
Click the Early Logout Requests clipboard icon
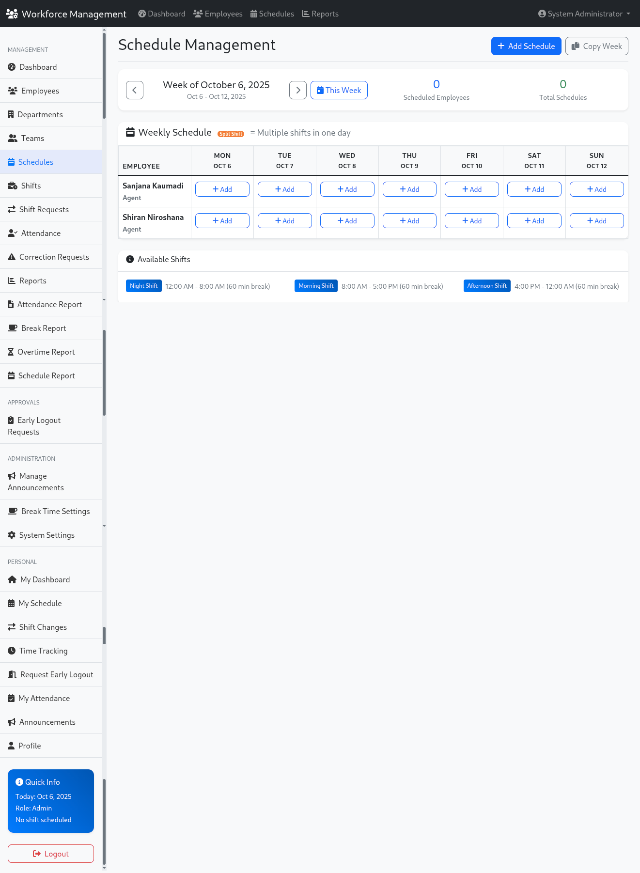11,420
